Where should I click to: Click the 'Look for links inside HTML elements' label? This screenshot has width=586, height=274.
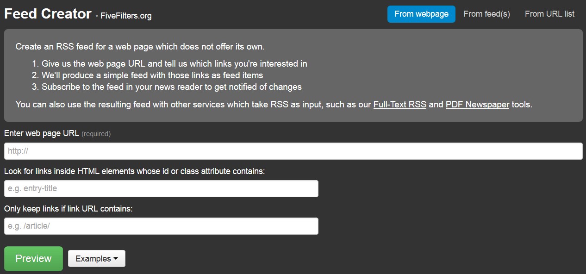point(134,171)
